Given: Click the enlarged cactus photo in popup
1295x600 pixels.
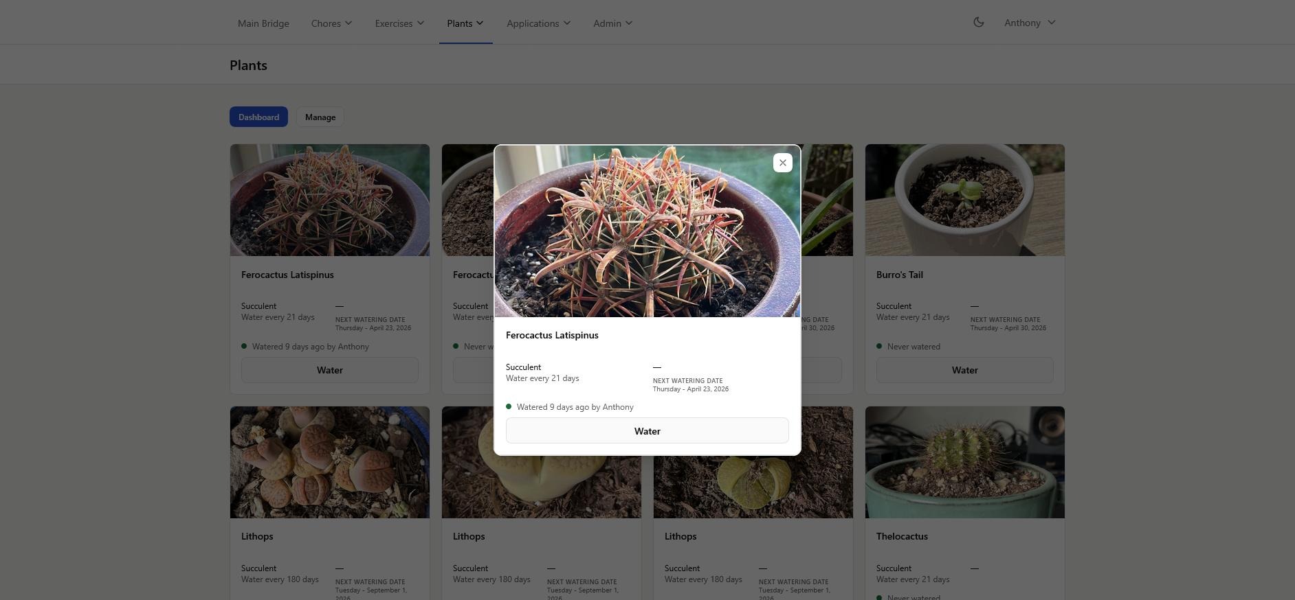Looking at the screenshot, I should point(647,231).
